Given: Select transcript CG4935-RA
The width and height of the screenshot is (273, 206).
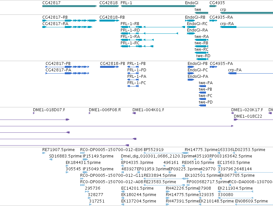Looking at the screenshot, I should pyautogui.click(x=213, y=21).
